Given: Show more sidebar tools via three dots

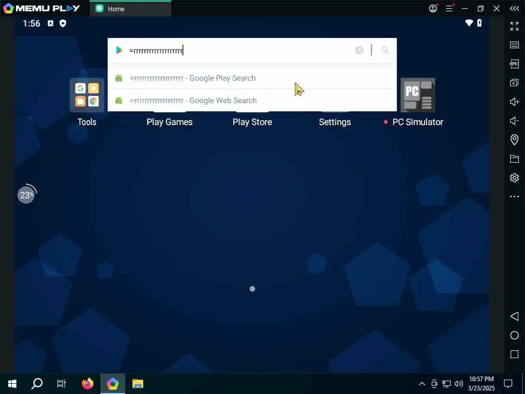Looking at the screenshot, I should (514, 196).
